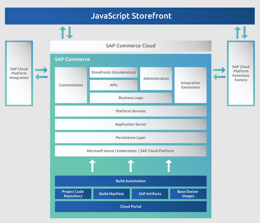260x223 pixels.
Task: Click the Application Server layer
Action: pos(131,124)
